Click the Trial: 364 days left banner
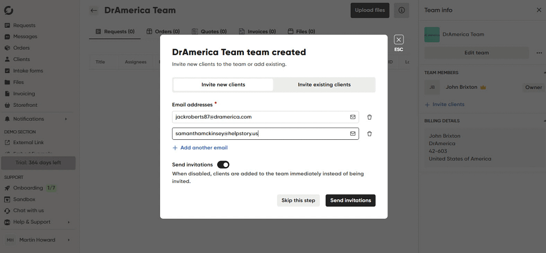 tap(38, 163)
